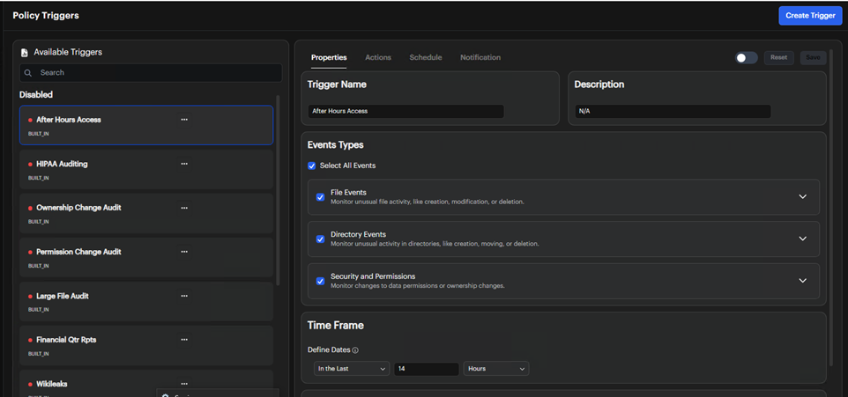Uncheck the File Events checkbox
Image resolution: width=848 pixels, height=397 pixels.
(320, 197)
